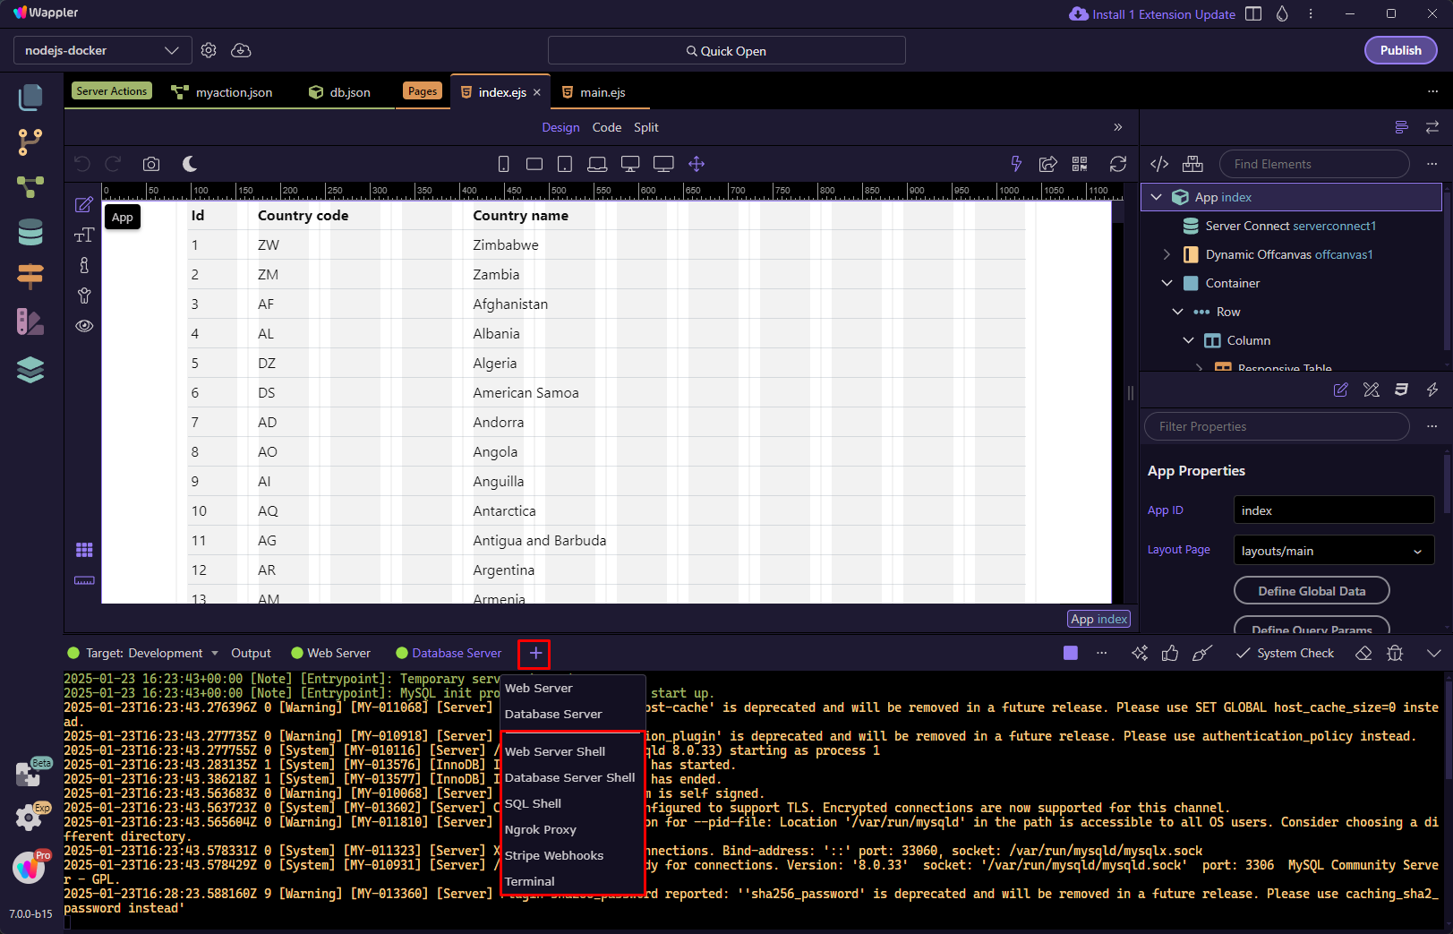Open the code view icon in App Structure panel
1453x934 pixels.
pos(1159,164)
